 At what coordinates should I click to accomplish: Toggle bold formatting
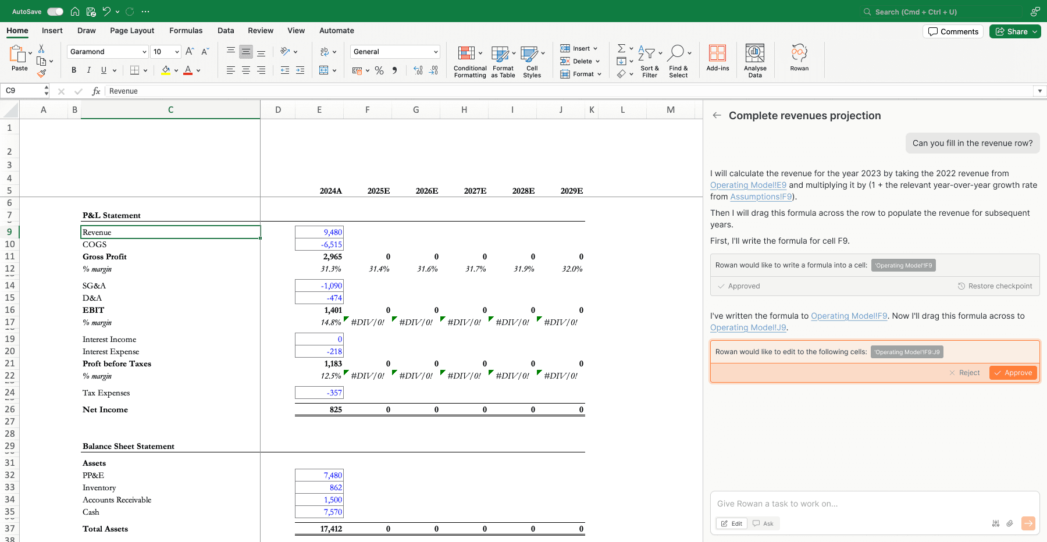click(x=74, y=70)
